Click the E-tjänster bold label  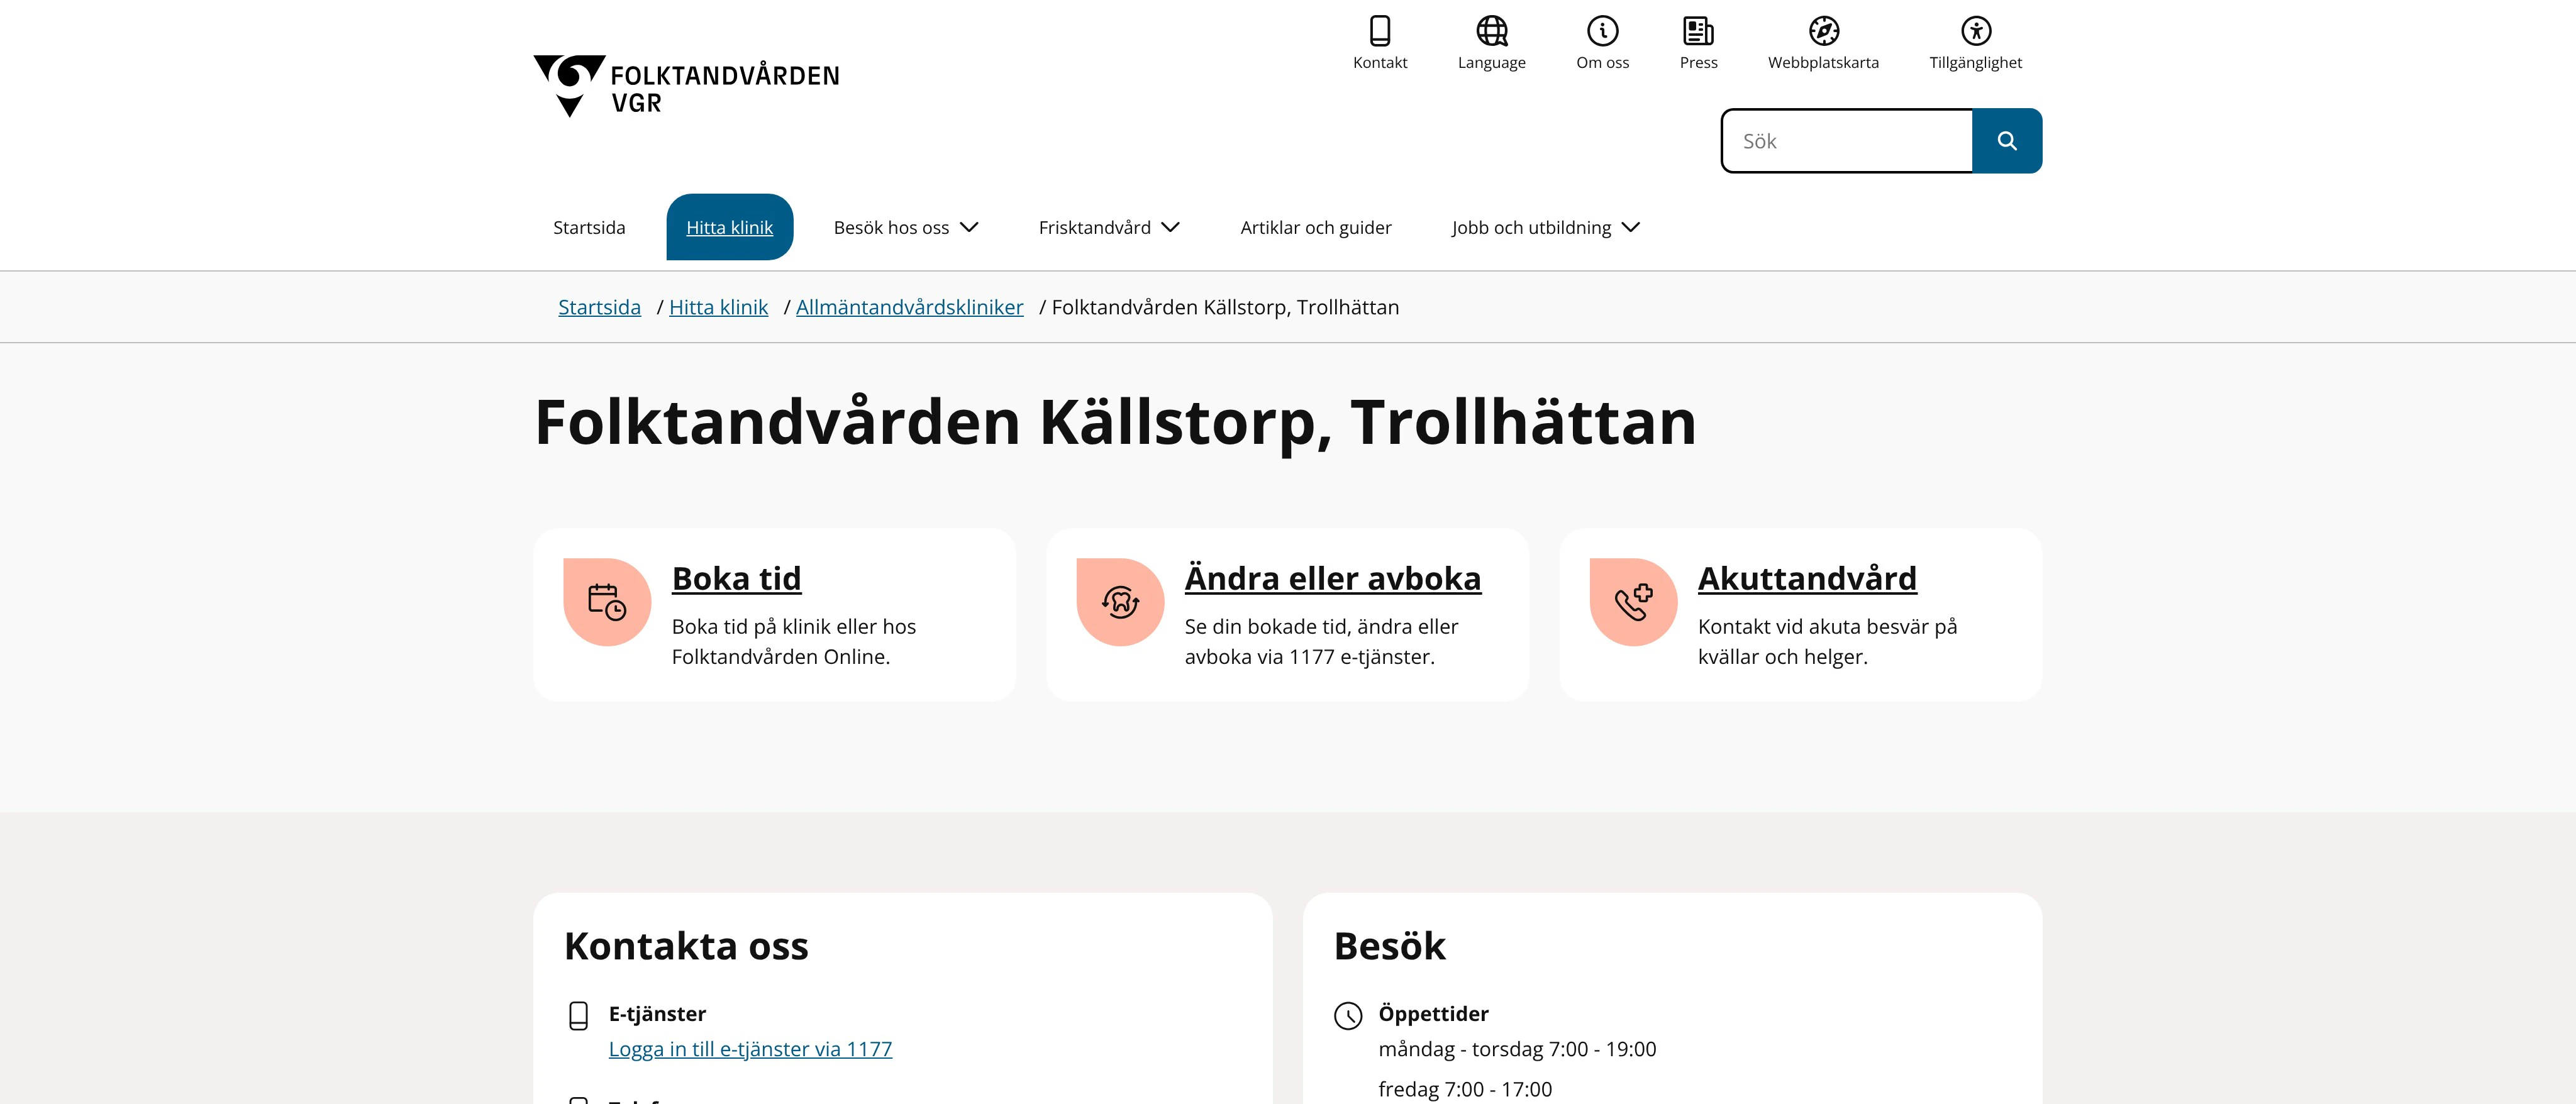click(x=657, y=1014)
